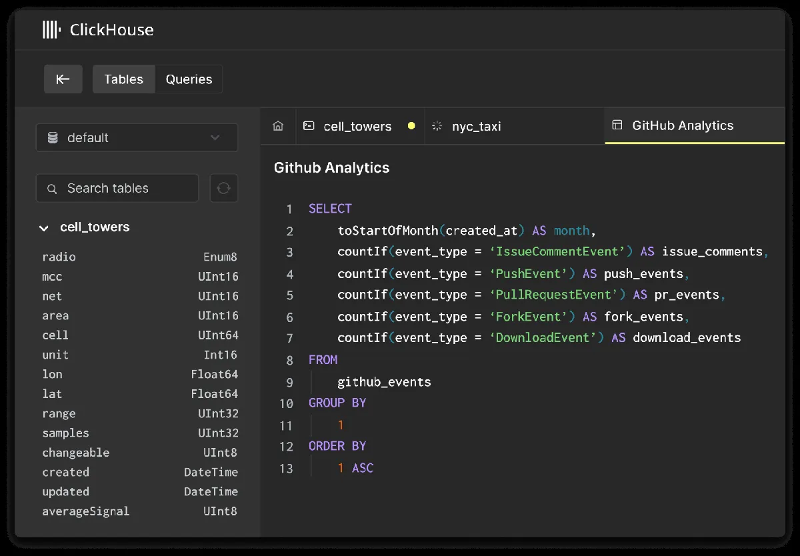Place cursor on toStartOfMonth in line 2

point(388,231)
